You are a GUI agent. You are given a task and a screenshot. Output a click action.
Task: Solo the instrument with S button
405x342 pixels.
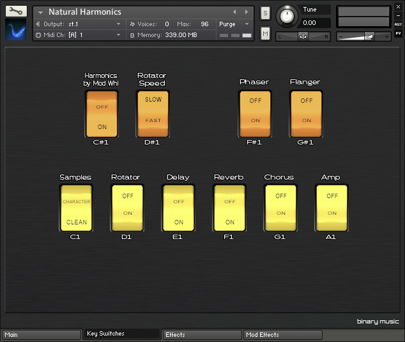[265, 13]
